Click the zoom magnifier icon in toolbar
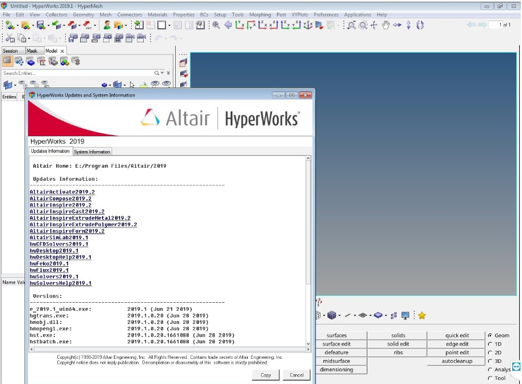This screenshot has width=522, height=384. point(216,25)
